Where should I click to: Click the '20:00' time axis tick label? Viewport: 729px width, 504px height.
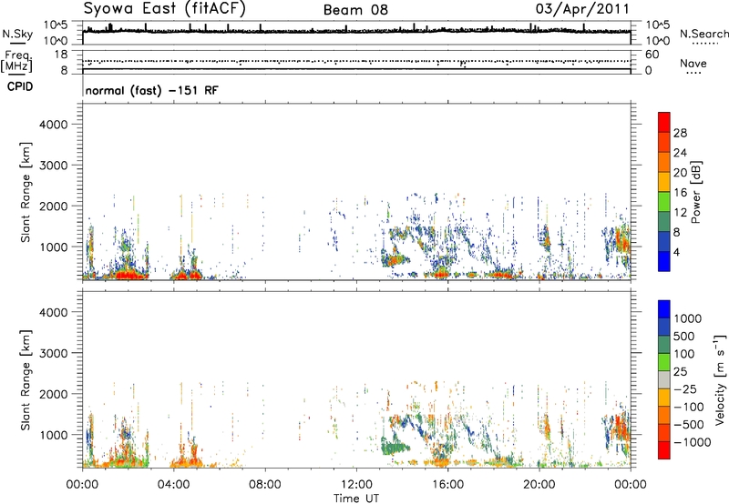tap(539, 485)
